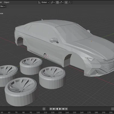The height and width of the screenshot is (114, 114).
Task: Jump to the next keyframe
Action: 63,109
